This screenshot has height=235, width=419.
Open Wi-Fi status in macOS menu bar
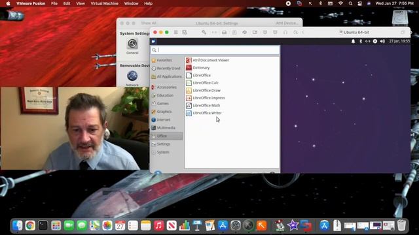pyautogui.click(x=340, y=3)
